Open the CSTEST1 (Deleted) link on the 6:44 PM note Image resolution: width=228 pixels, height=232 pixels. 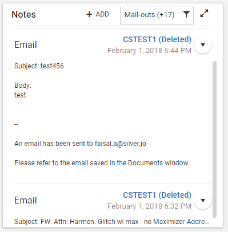(157, 39)
